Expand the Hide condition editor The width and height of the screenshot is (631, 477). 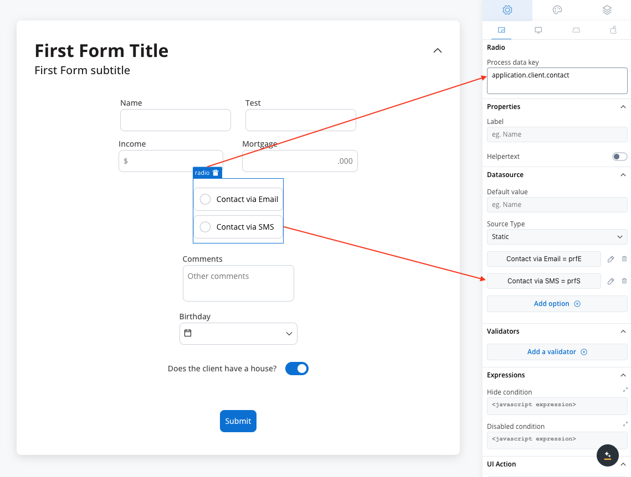coord(625,390)
